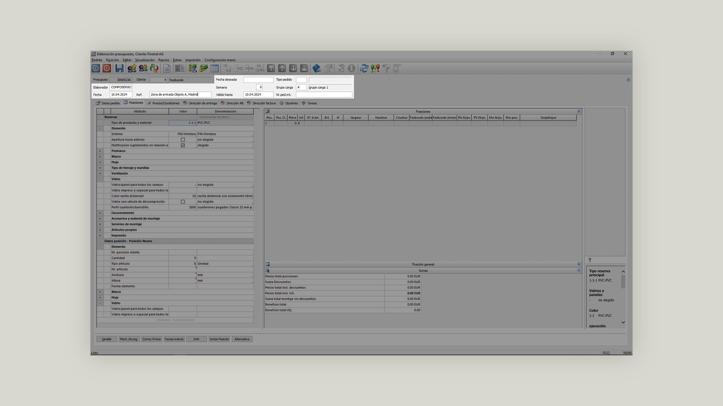Screen dimensions: 723x406
Task: Expand Servicios de montaje group
Action: click(x=100, y=224)
